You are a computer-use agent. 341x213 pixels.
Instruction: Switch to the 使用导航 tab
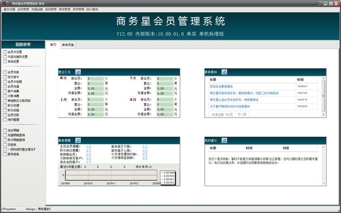click(x=68, y=45)
